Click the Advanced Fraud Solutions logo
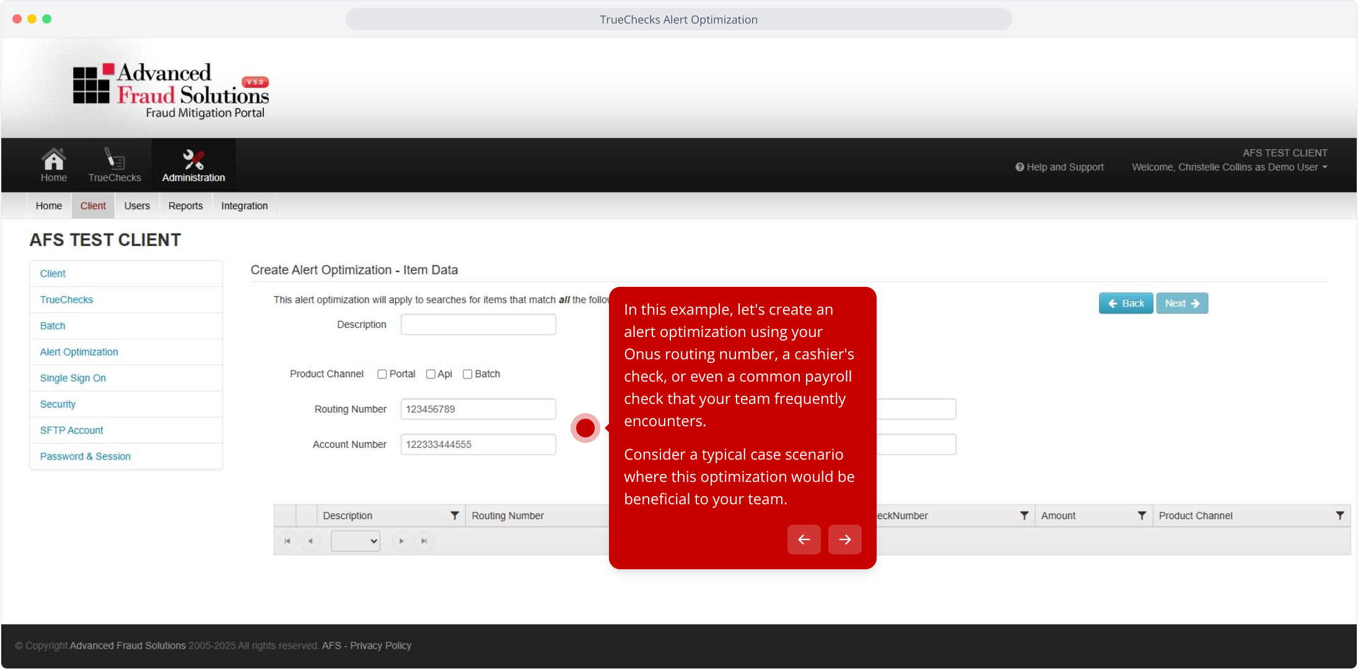Viewport: 1358px width, 669px height. click(171, 90)
